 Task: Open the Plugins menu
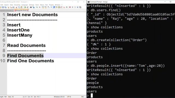pos(51,5)
